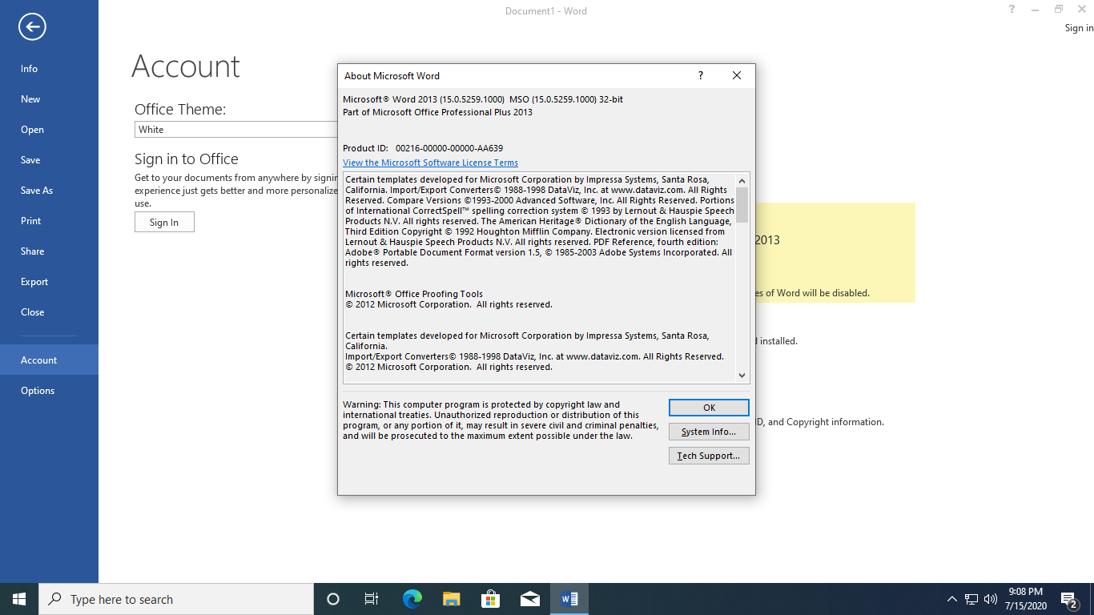Click the Sign In button under Sign in to Office
1094x615 pixels.
(x=164, y=223)
